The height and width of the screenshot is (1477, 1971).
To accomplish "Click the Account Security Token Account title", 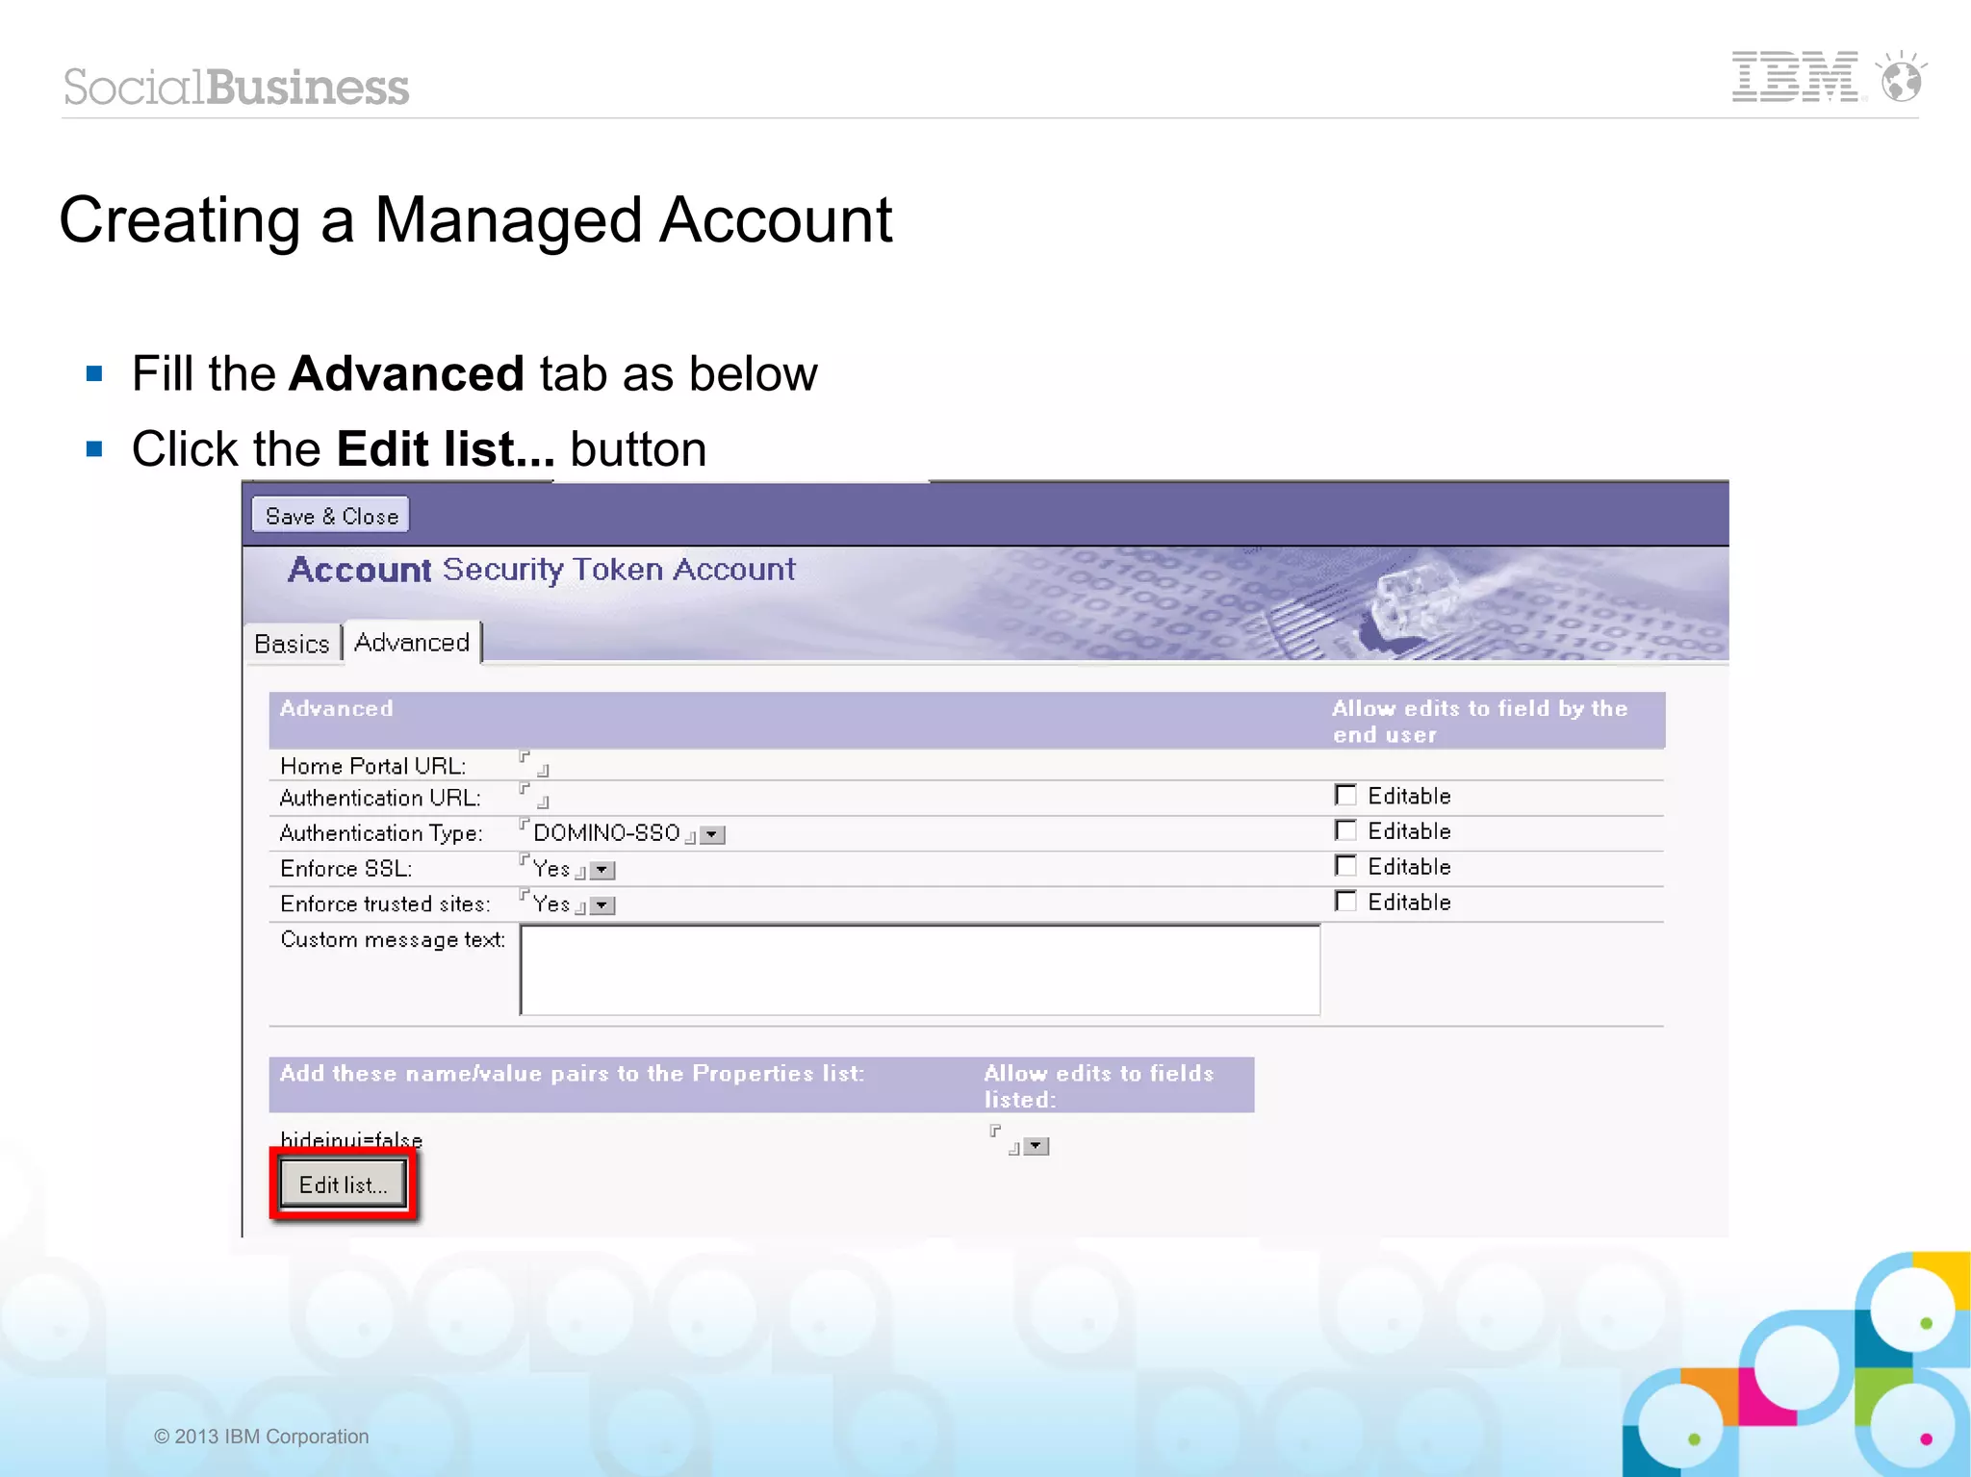I will coord(542,570).
